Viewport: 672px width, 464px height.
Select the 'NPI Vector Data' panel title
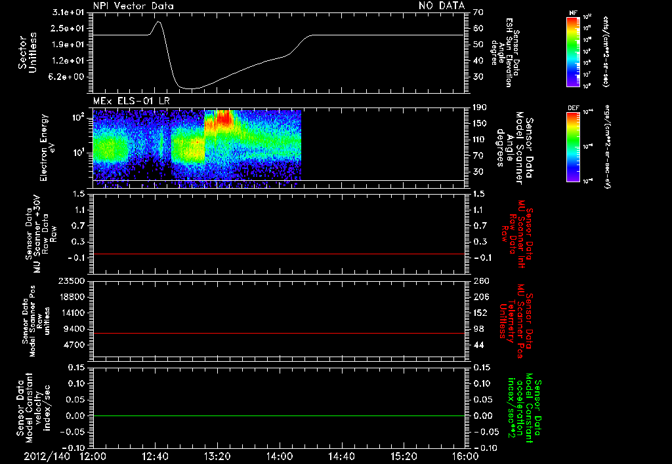point(133,6)
